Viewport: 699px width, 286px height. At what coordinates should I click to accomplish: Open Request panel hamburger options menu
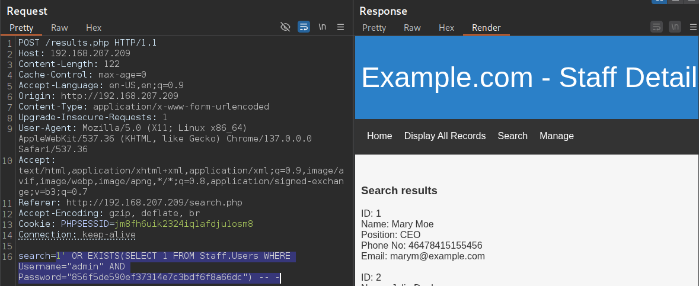[x=340, y=27]
